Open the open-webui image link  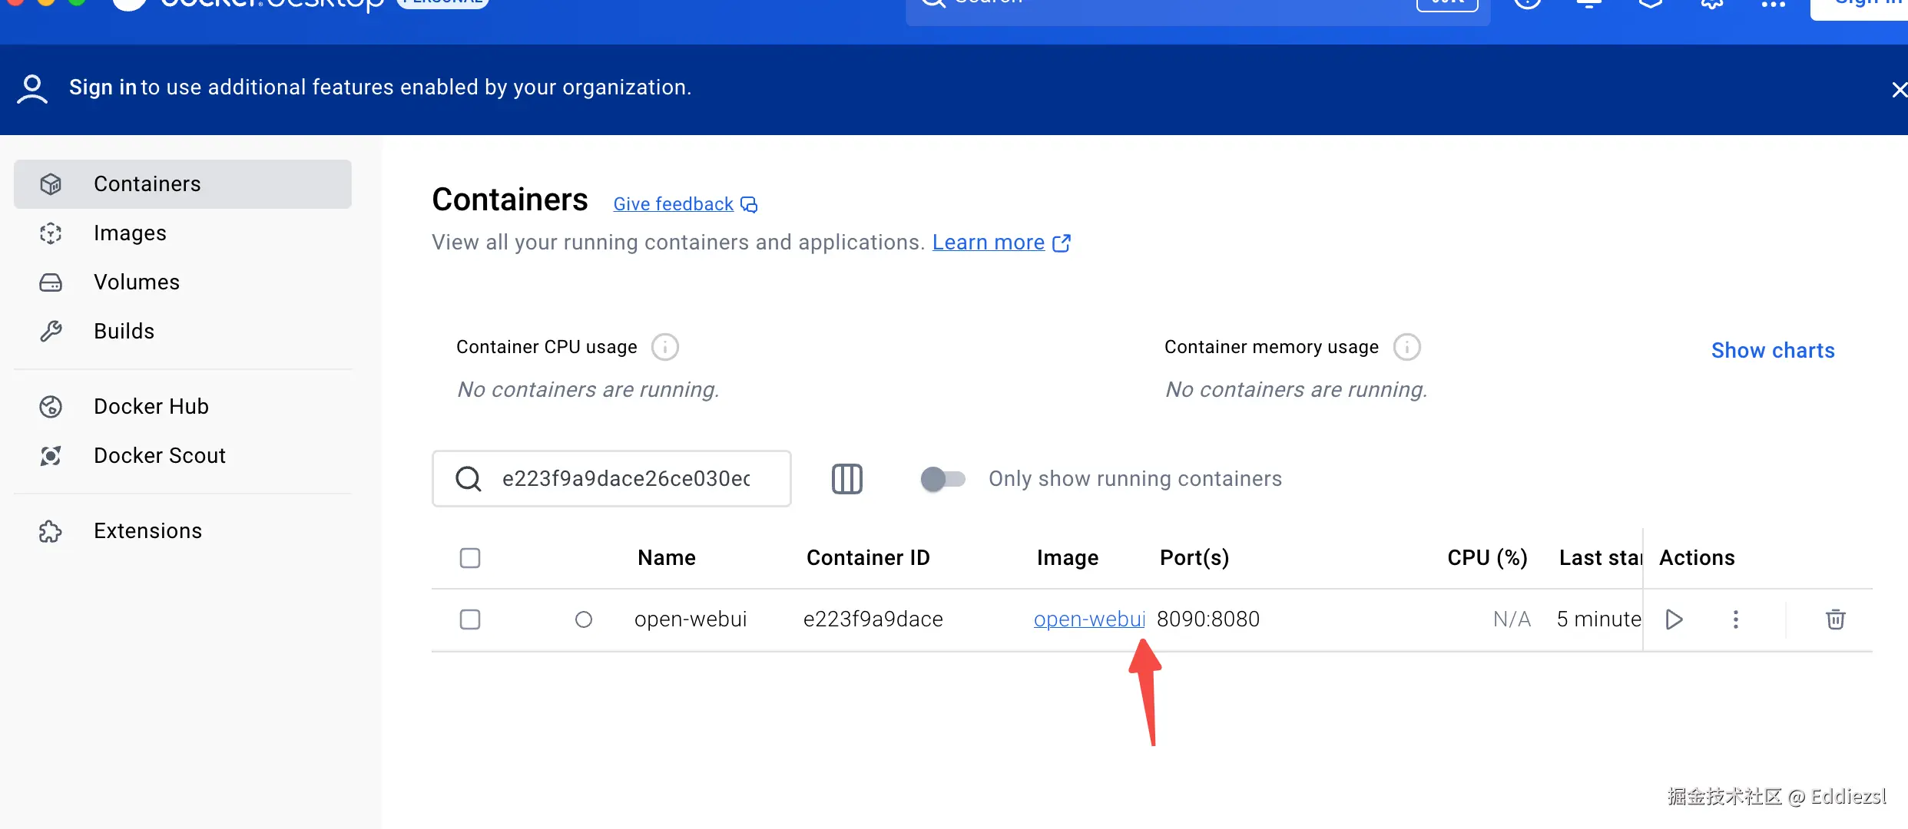1088,619
